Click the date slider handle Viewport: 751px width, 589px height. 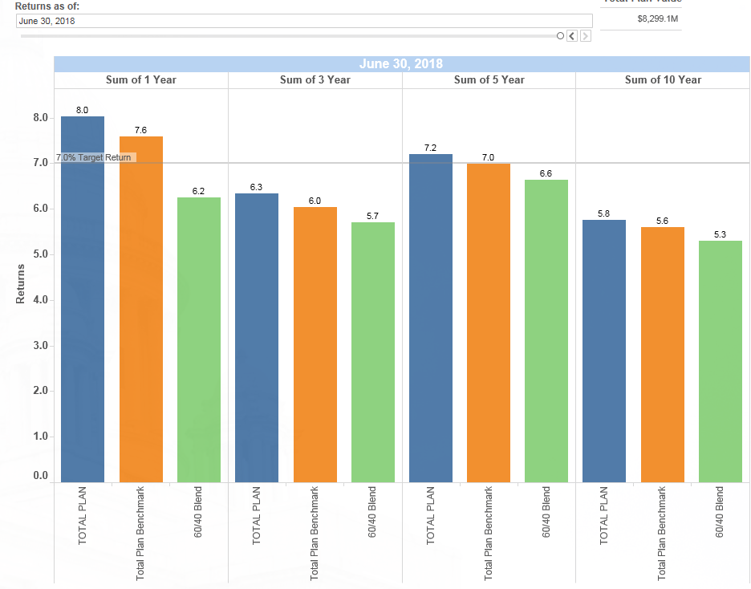560,36
